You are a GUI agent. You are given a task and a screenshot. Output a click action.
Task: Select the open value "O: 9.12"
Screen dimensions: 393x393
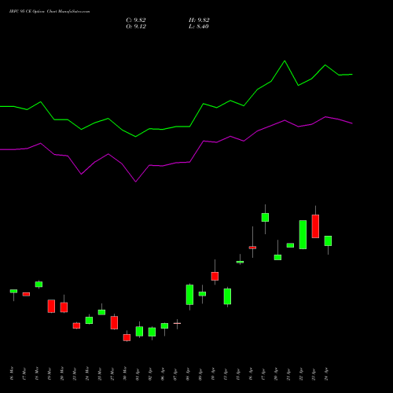(136, 27)
